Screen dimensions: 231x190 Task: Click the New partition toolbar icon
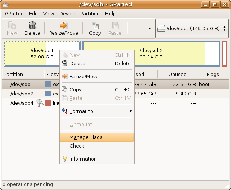pos(12,25)
